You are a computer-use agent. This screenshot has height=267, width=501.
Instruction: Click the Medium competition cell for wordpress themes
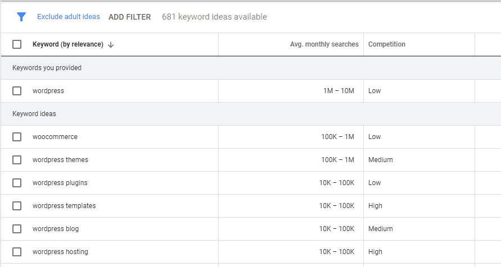click(x=381, y=160)
